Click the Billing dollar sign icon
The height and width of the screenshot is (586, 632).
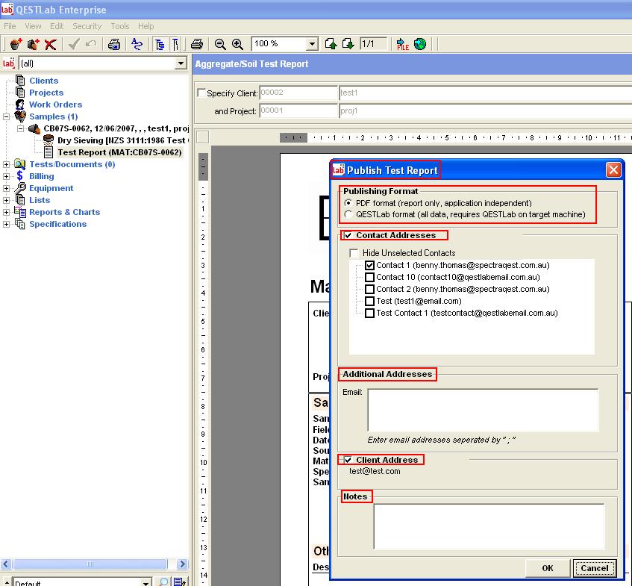coord(19,176)
